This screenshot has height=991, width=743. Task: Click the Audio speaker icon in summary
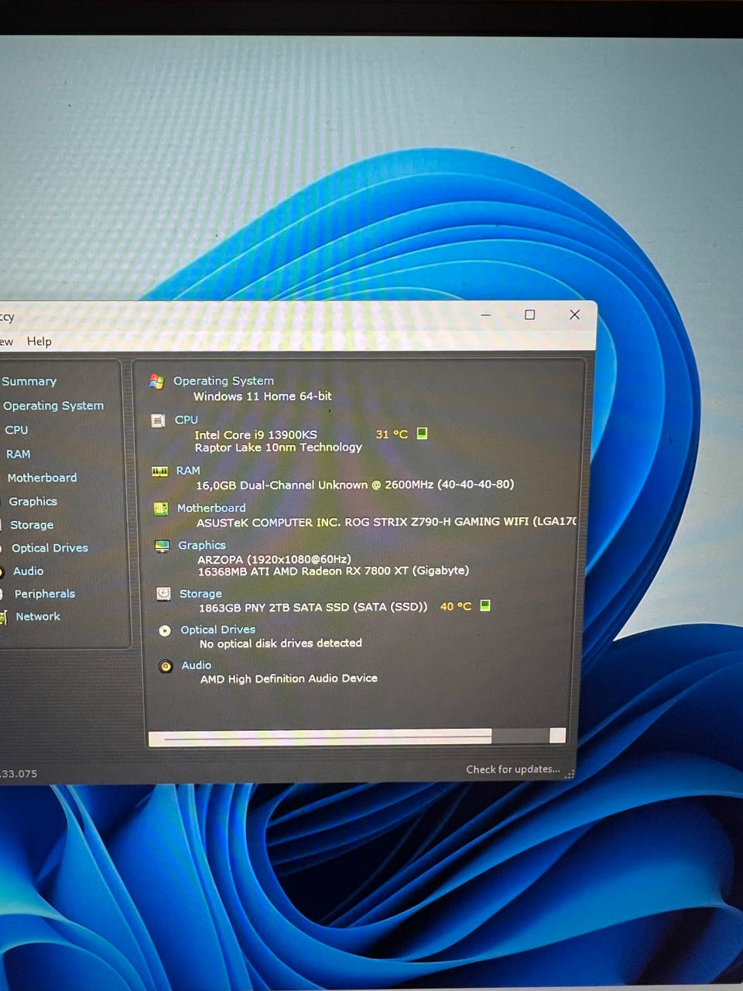pos(166,666)
